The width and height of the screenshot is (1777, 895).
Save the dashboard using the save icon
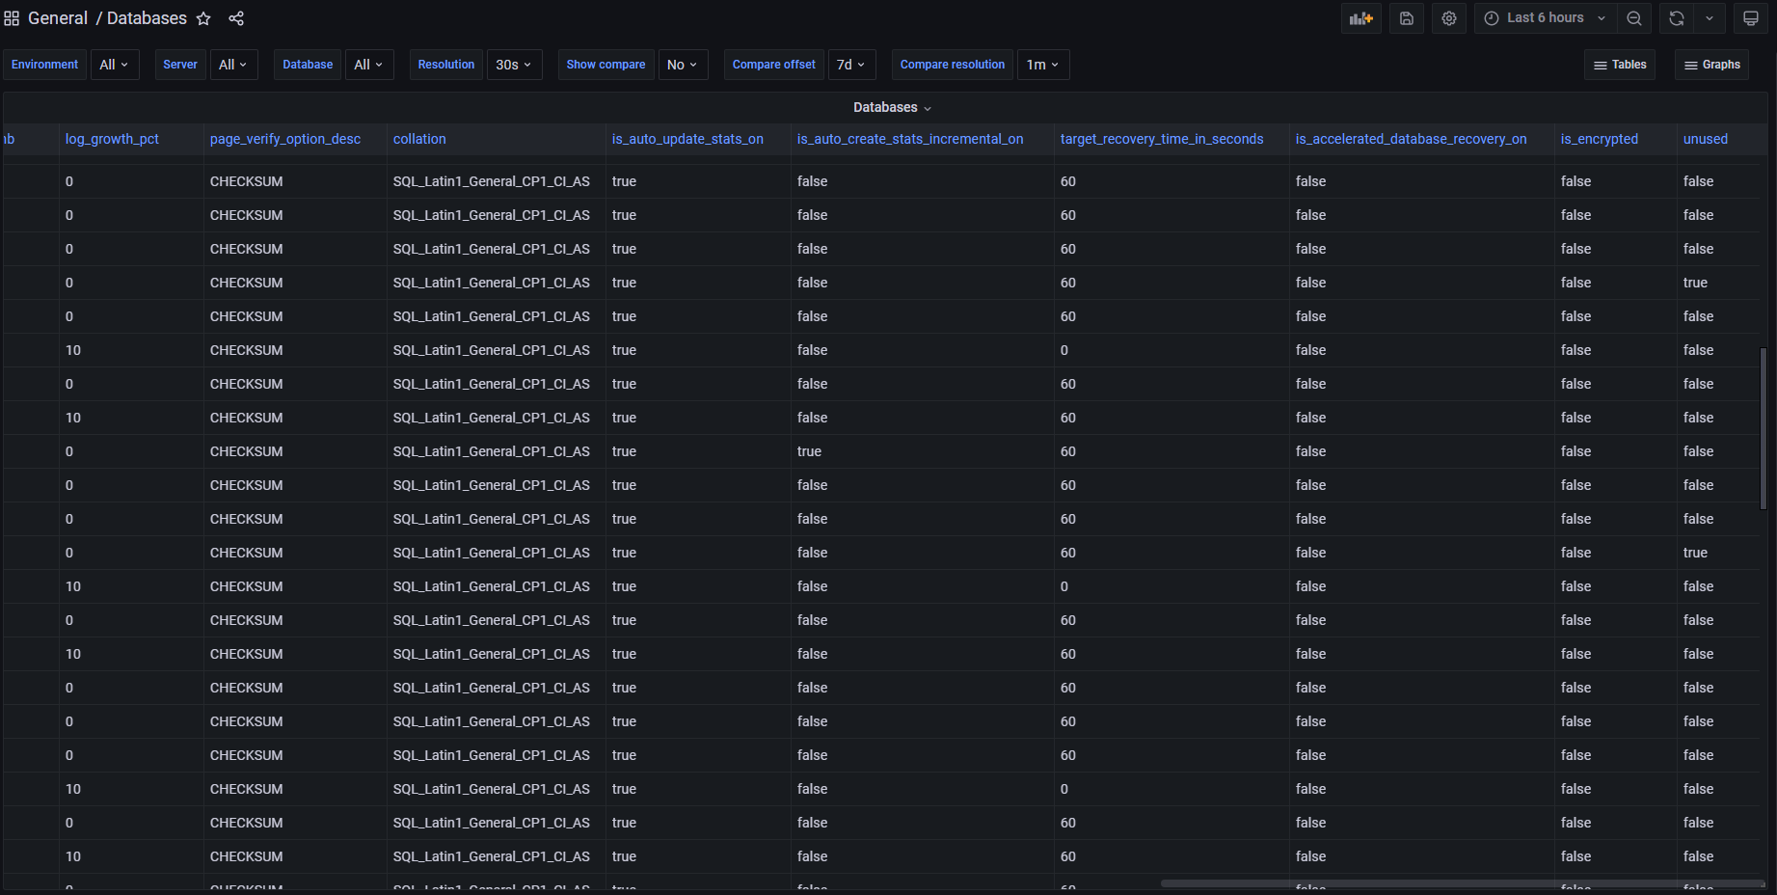pos(1406,17)
